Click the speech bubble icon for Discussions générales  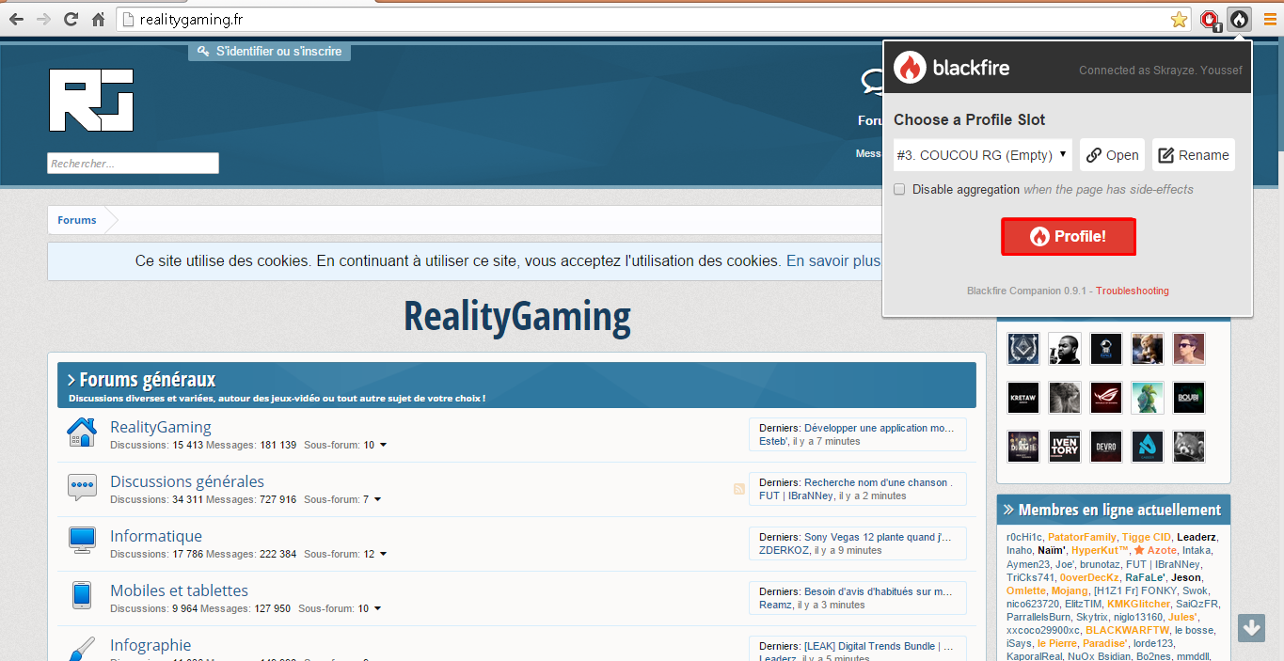pyautogui.click(x=82, y=487)
